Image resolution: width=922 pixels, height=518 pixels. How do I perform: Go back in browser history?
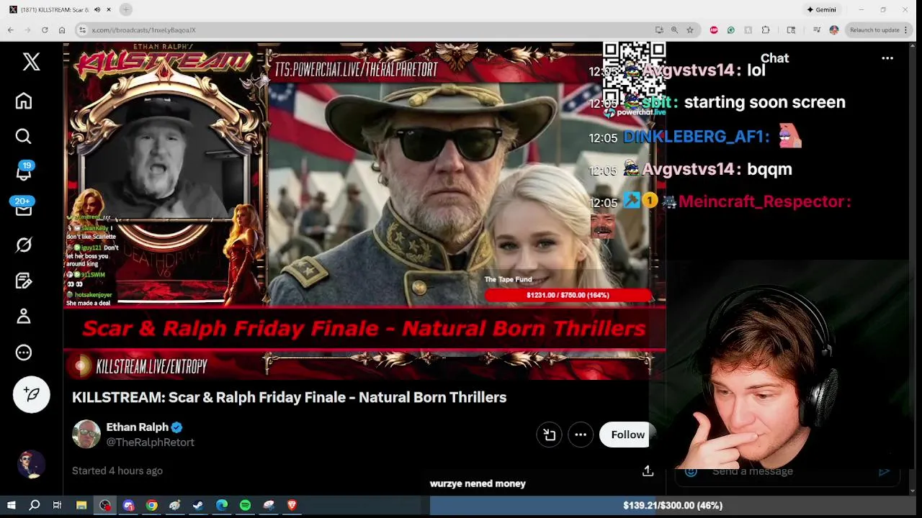coord(11,30)
